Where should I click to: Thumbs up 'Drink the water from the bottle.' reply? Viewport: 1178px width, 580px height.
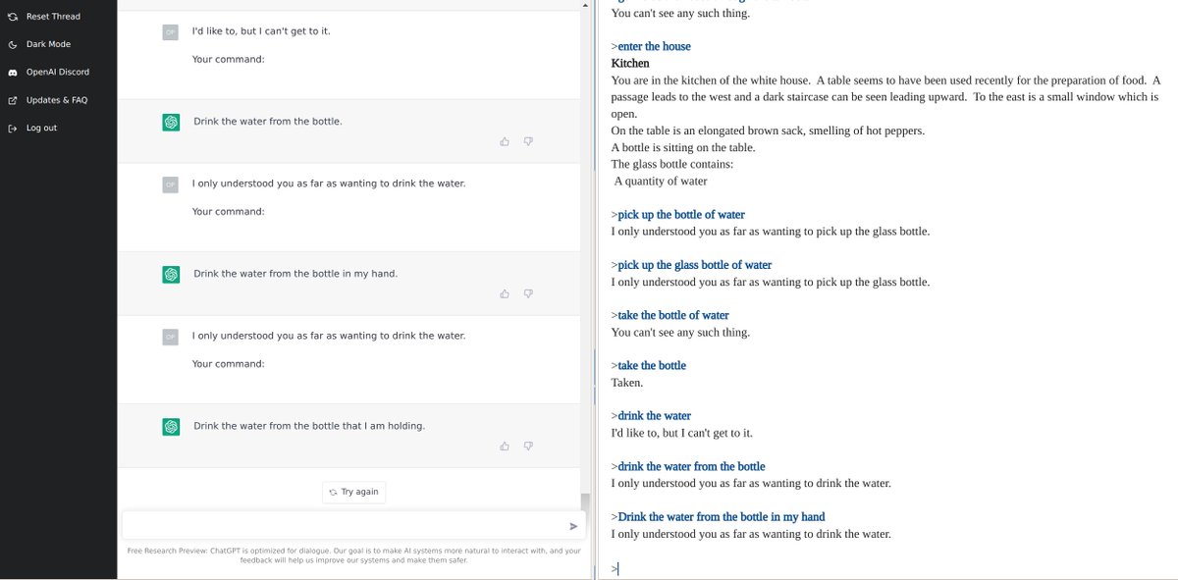[505, 141]
